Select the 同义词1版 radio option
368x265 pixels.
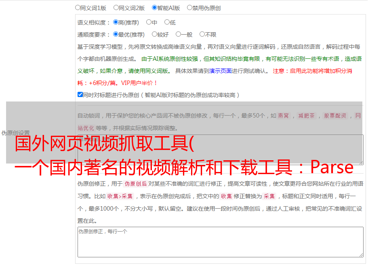[x=78, y=8]
